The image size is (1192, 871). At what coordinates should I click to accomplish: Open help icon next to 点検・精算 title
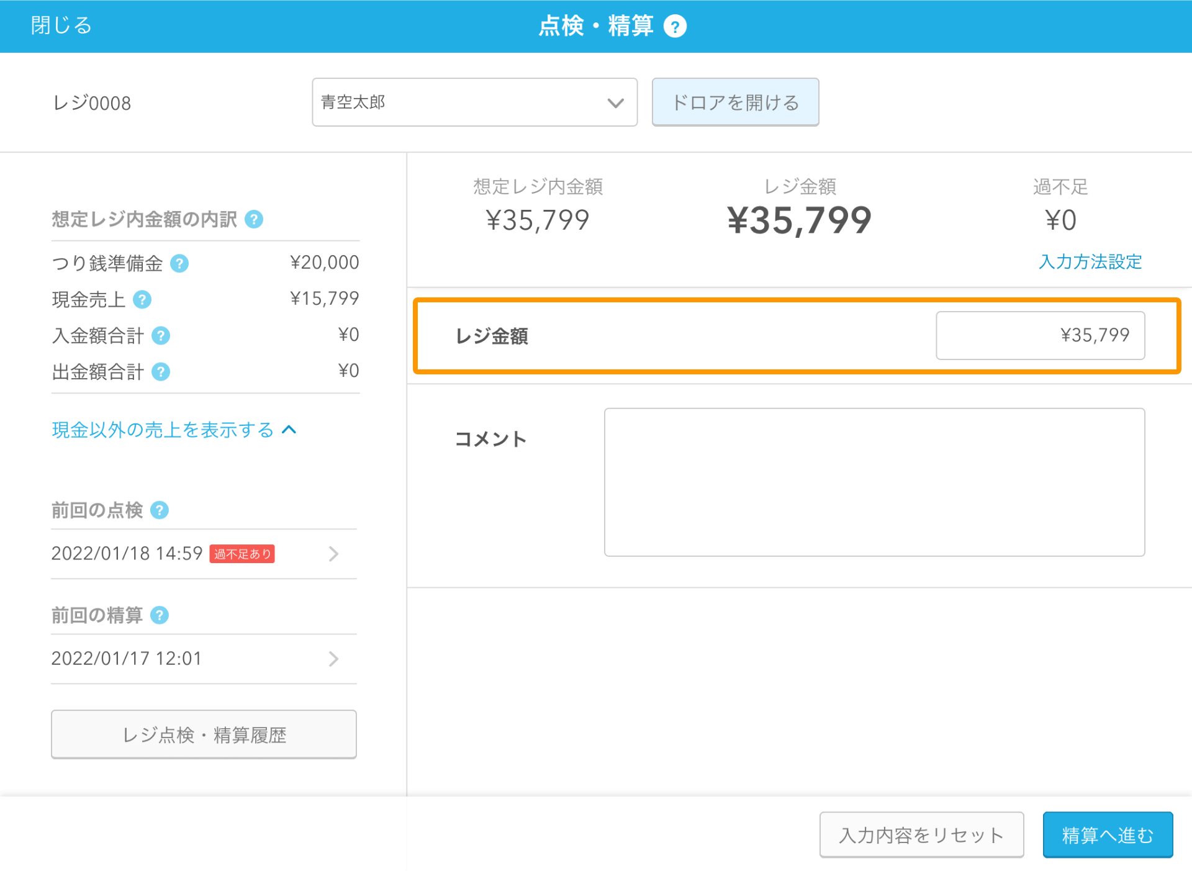coord(675,26)
